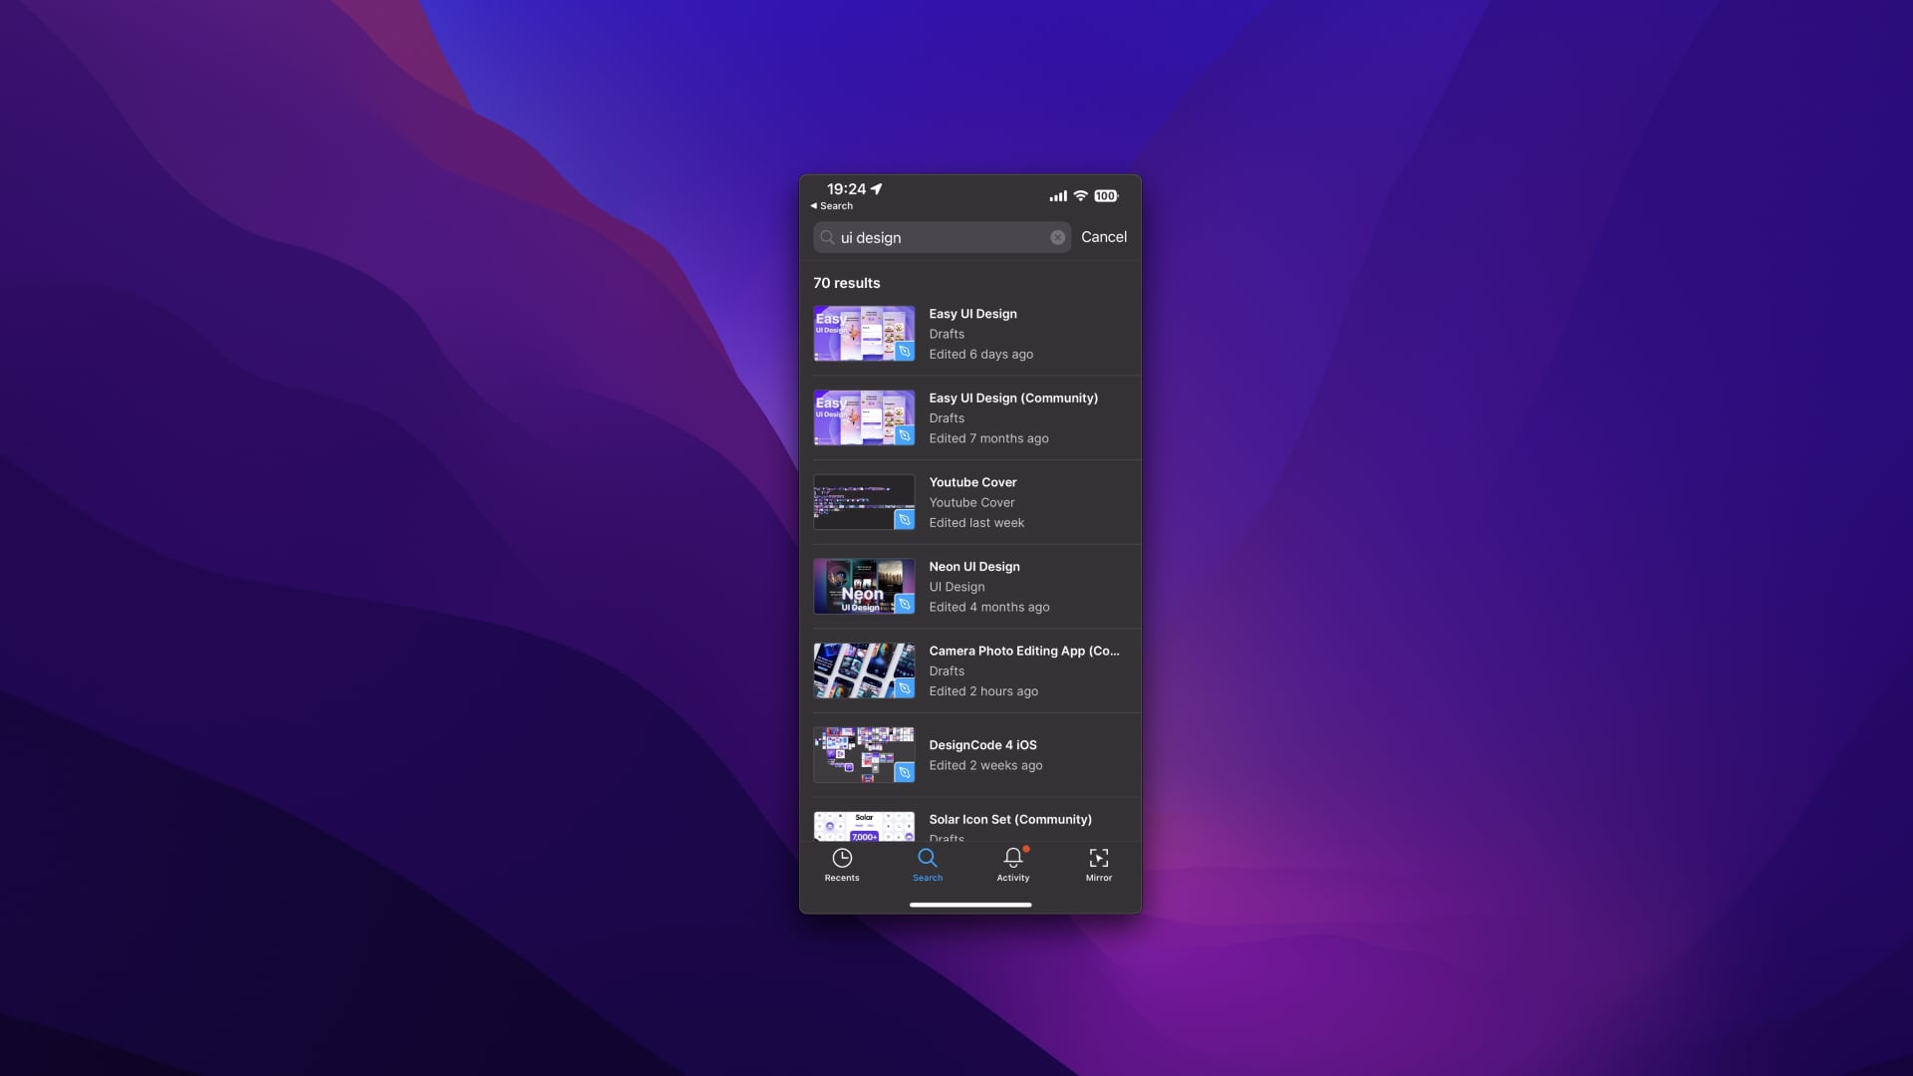Image resolution: width=1913 pixels, height=1076 pixels.
Task: Go back via Search breadcrumb
Action: pos(832,206)
